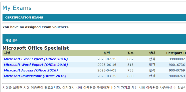
Task: Click the 시험 이용권 notice text at bottom
Action: pos(94,88)
